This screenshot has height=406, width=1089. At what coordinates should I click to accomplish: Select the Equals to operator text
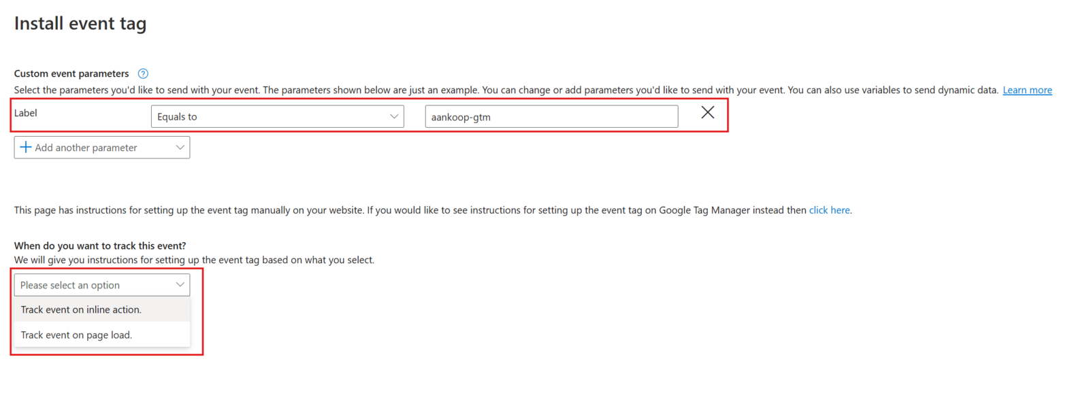(177, 117)
